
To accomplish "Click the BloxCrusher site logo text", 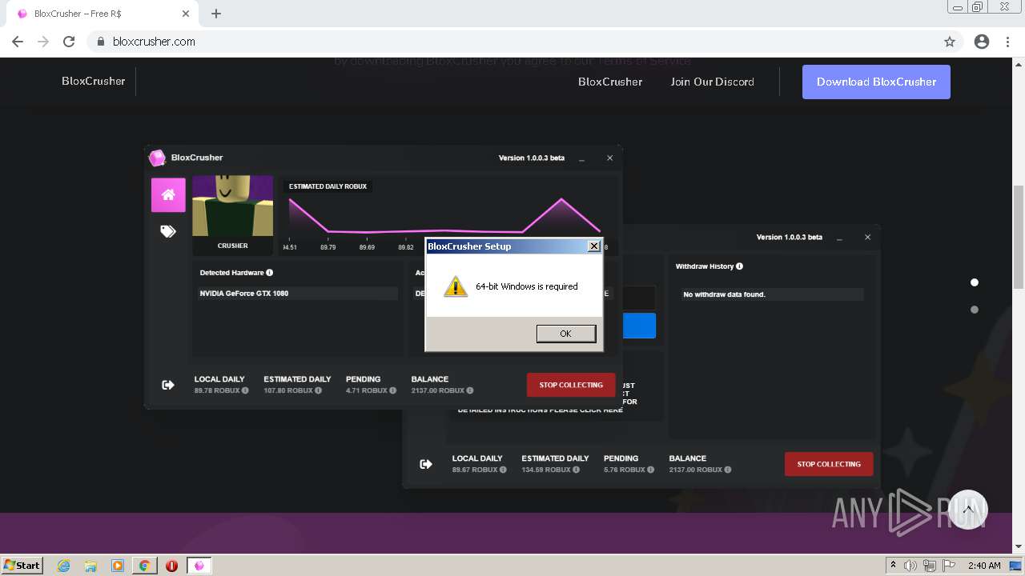I will click(94, 81).
